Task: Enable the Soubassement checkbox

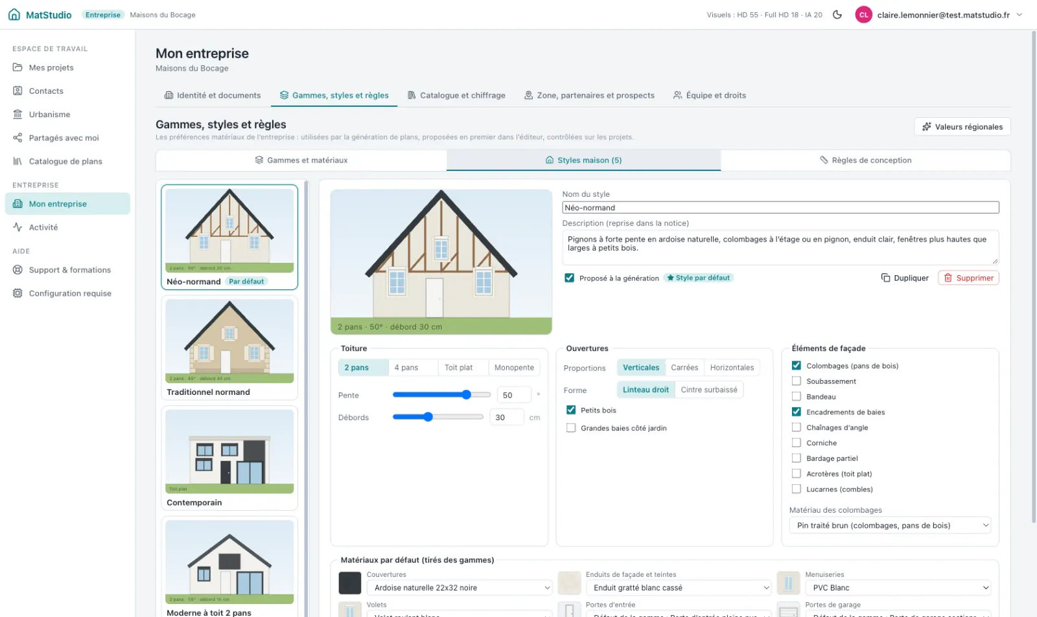Action: tap(797, 381)
